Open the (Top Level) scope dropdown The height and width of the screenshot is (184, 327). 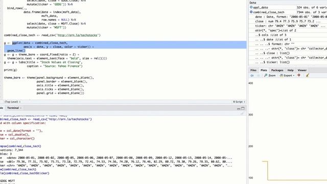coord(12,102)
